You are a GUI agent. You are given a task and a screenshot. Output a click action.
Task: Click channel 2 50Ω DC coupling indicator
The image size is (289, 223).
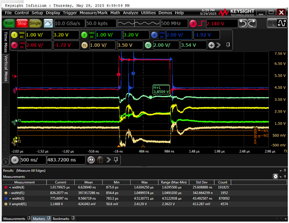point(92,35)
